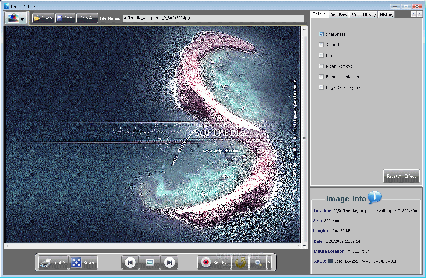Expand the bottom toolbar overflow arrow

point(269,262)
